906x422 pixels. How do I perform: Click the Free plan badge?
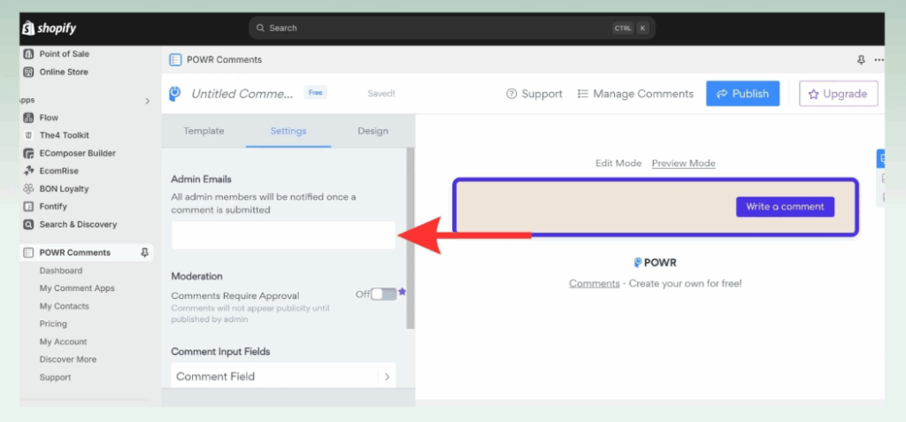[x=316, y=93]
